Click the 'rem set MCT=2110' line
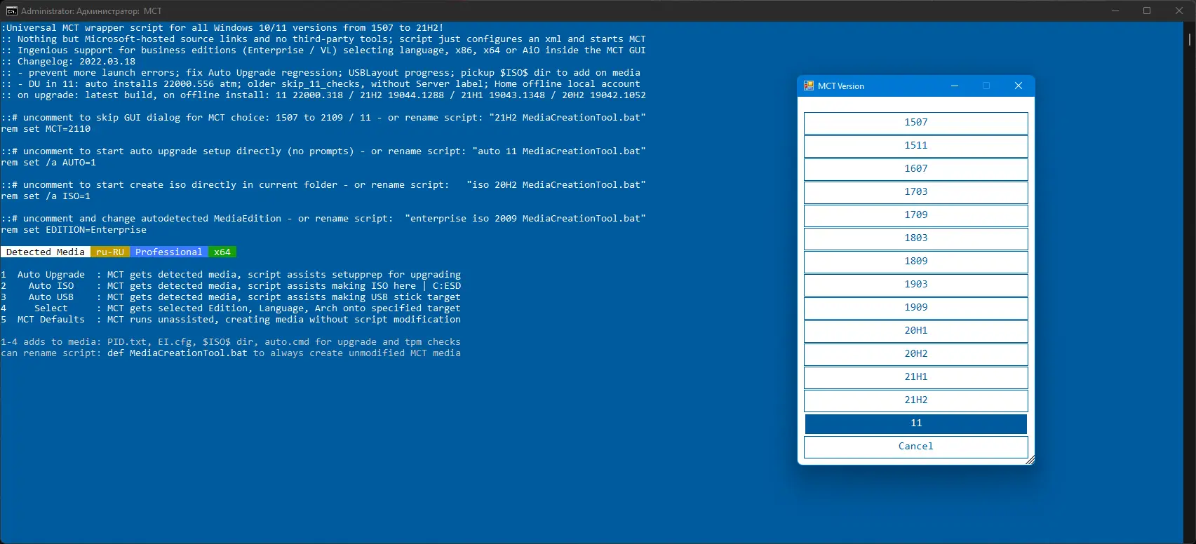The image size is (1196, 544). click(46, 129)
